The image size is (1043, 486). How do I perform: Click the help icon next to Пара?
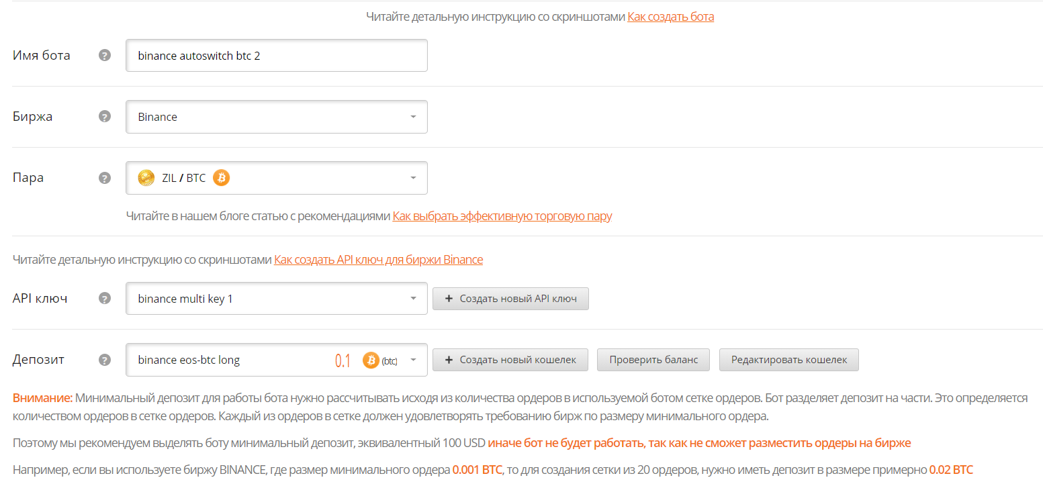tap(104, 178)
